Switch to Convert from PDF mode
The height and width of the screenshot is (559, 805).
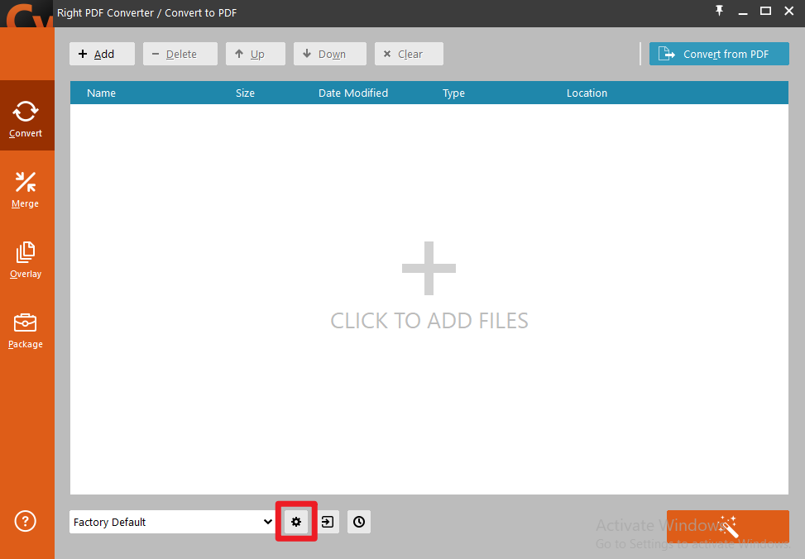tap(719, 54)
